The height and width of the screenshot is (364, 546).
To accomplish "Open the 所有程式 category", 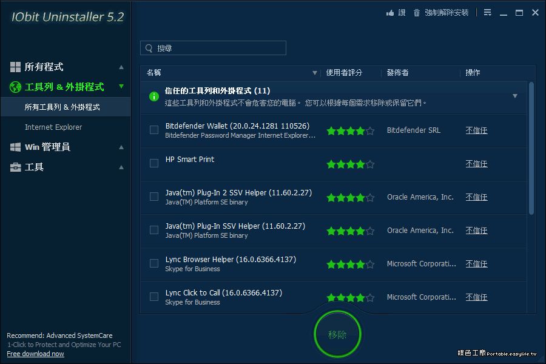I will click(44, 67).
